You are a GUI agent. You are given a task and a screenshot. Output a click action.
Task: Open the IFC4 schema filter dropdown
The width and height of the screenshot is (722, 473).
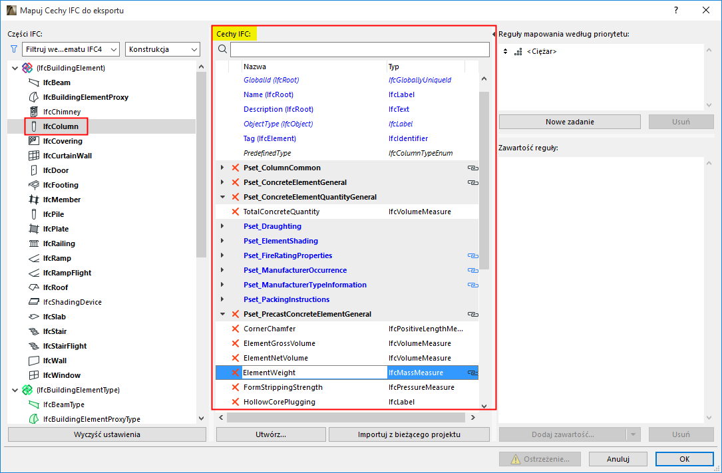click(71, 49)
